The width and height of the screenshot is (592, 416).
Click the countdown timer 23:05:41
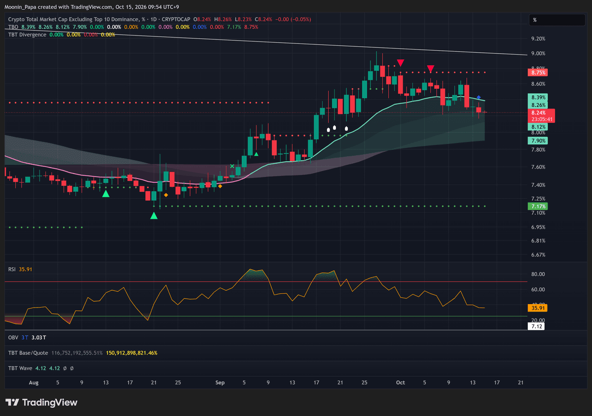[x=541, y=119]
